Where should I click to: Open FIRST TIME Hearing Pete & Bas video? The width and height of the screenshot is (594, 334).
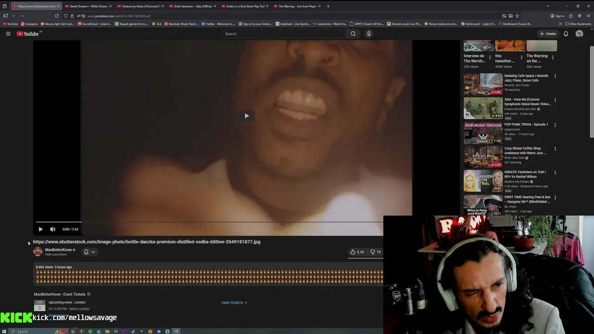click(x=483, y=205)
